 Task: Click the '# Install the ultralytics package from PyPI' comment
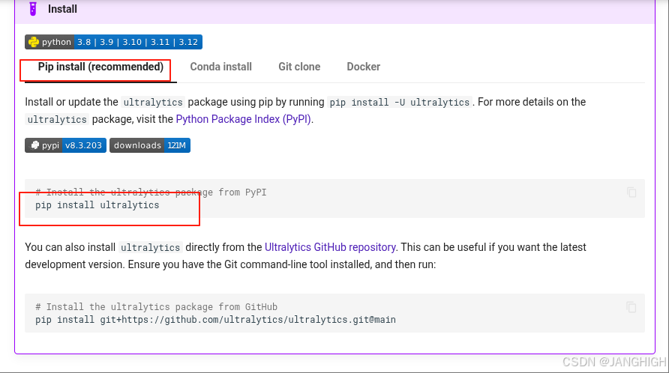(151, 192)
